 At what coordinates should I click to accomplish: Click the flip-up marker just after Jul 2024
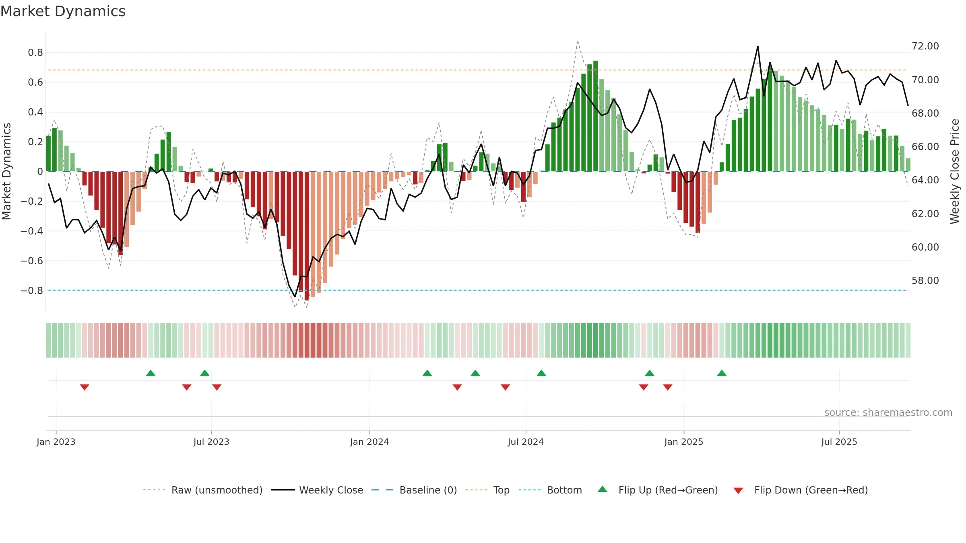pos(541,373)
